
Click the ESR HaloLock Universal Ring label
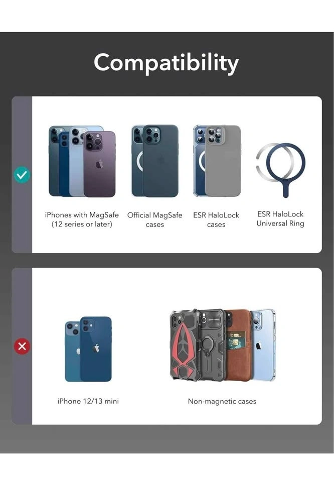(280, 218)
